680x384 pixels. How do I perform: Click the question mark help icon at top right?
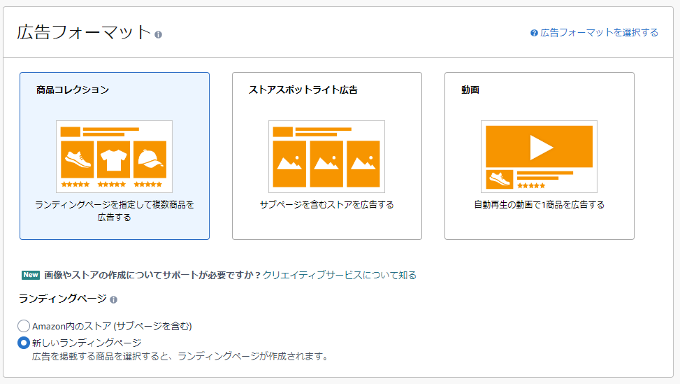tap(534, 33)
